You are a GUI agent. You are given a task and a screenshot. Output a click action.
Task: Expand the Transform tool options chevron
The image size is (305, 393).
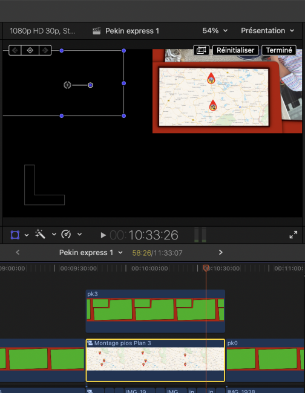(27, 235)
